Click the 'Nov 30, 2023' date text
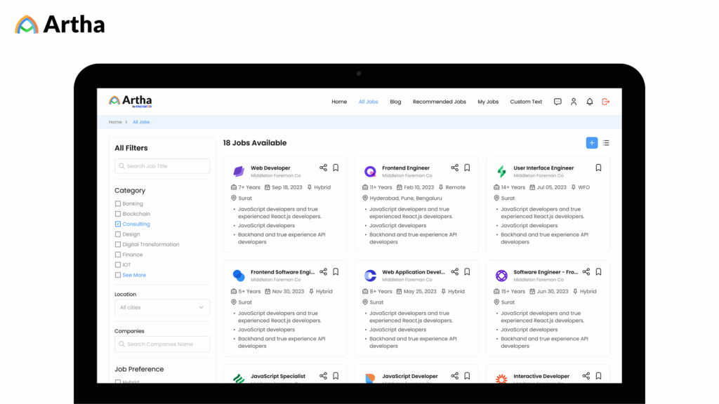 coord(288,291)
